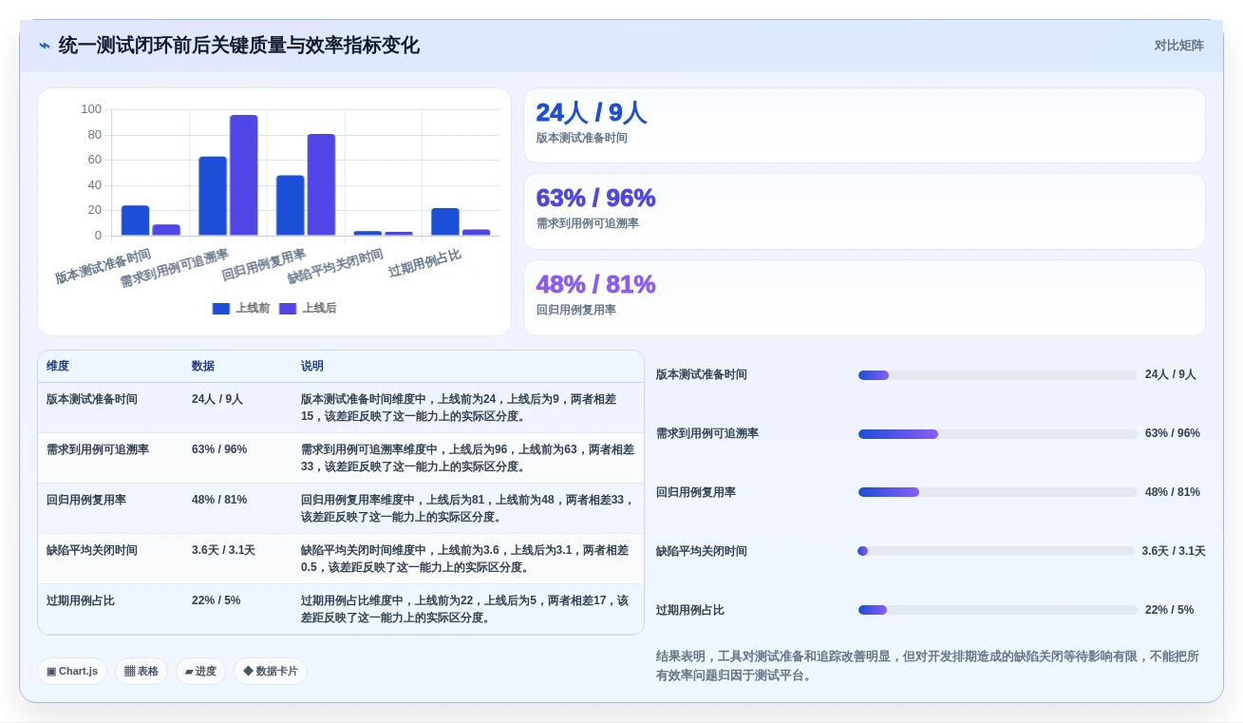The height and width of the screenshot is (723, 1243).
Task: Toggle the 上线后 legend swatch
Action: tap(288, 309)
